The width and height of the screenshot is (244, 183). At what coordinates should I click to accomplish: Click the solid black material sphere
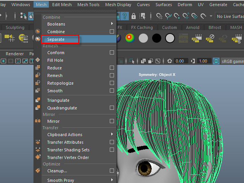[x=156, y=38]
